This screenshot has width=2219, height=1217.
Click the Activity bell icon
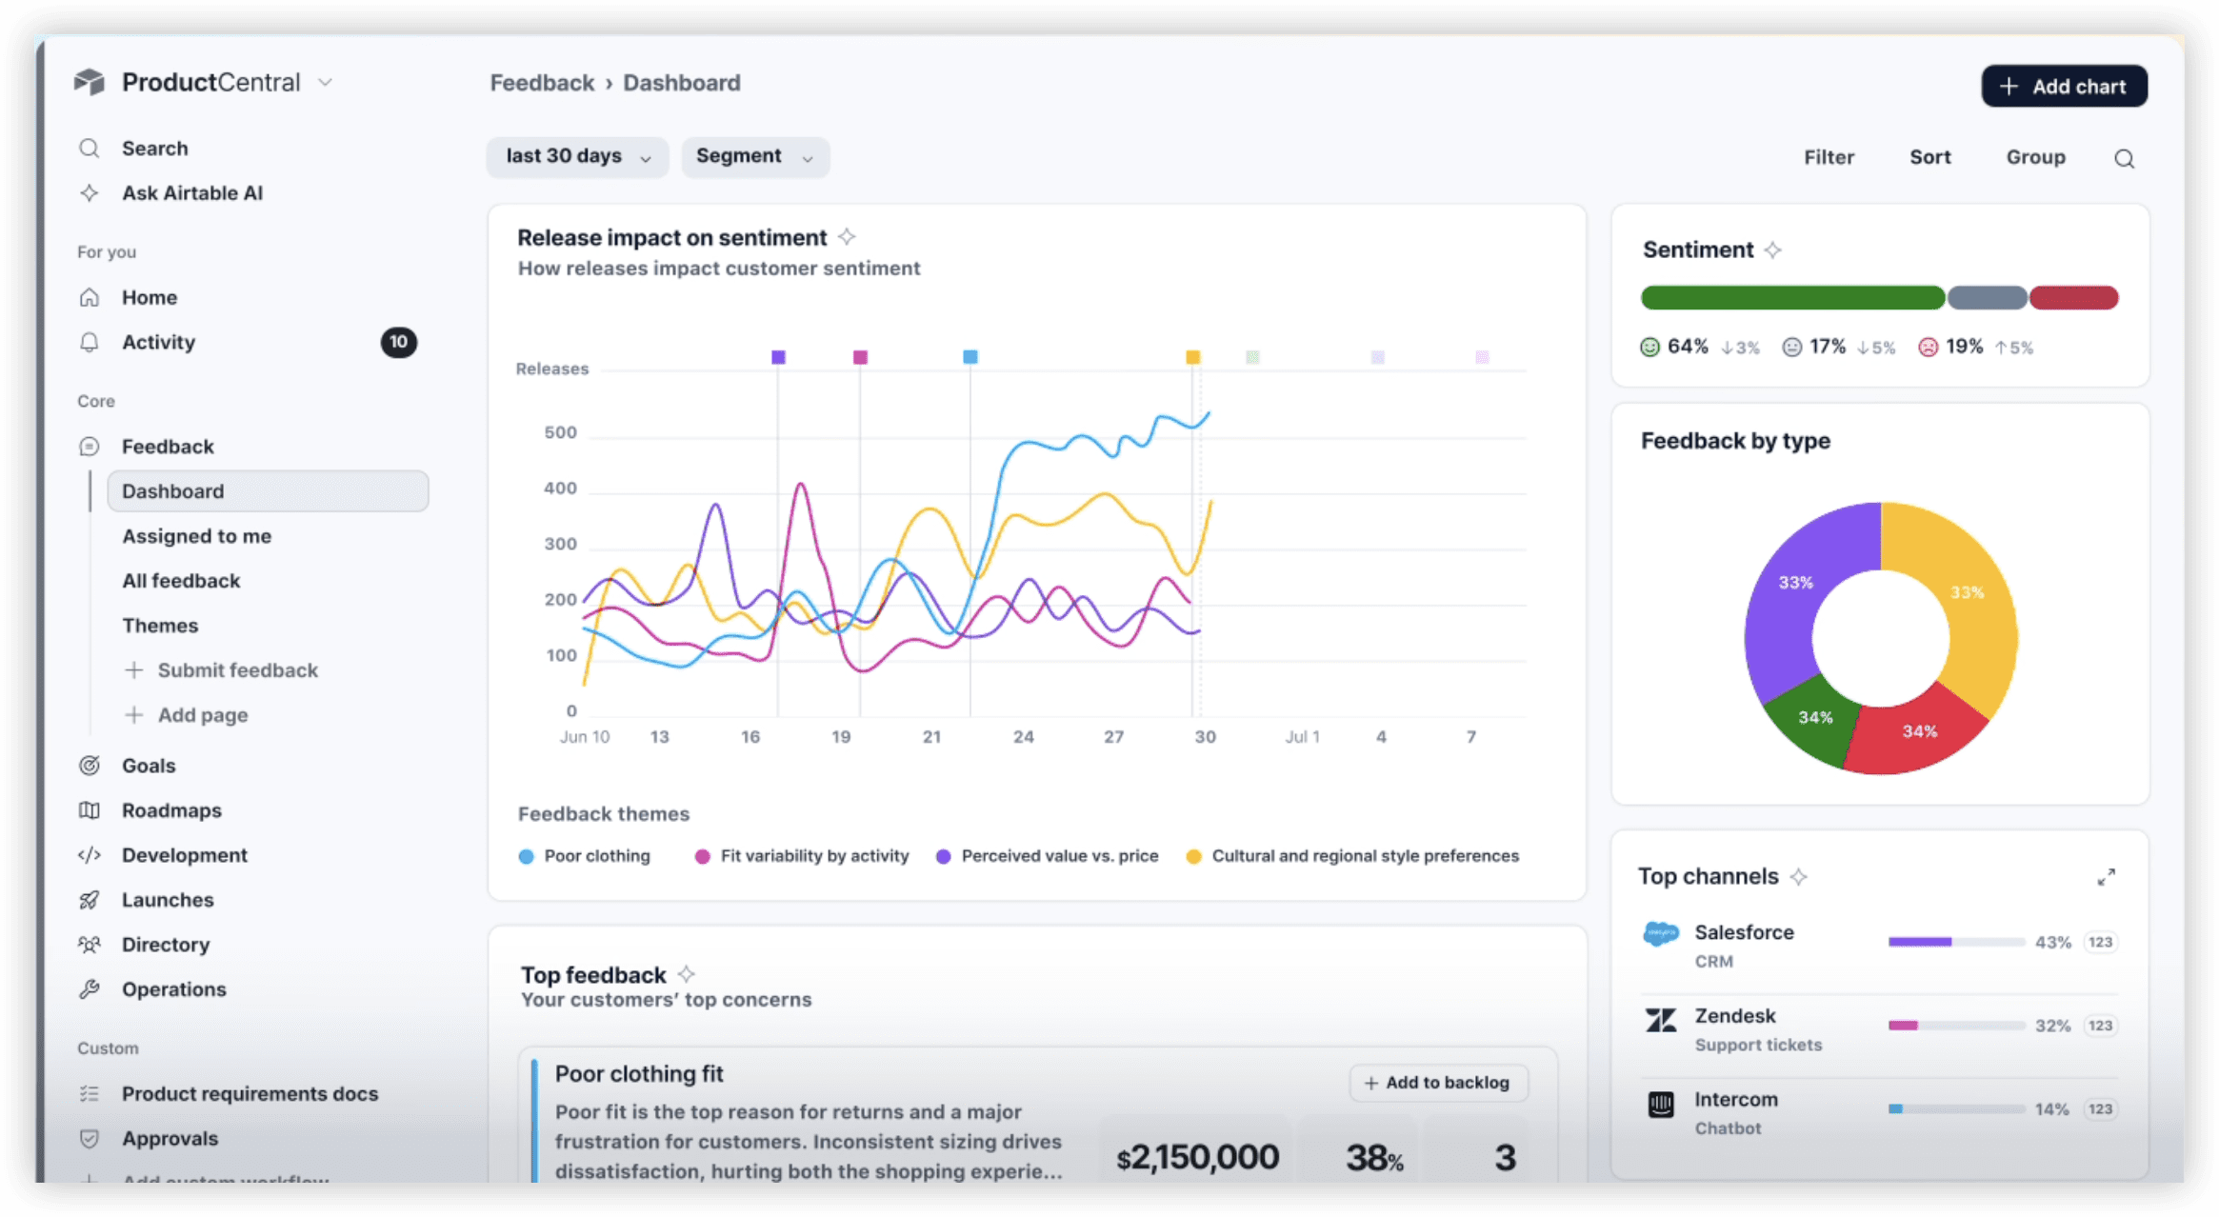(90, 342)
